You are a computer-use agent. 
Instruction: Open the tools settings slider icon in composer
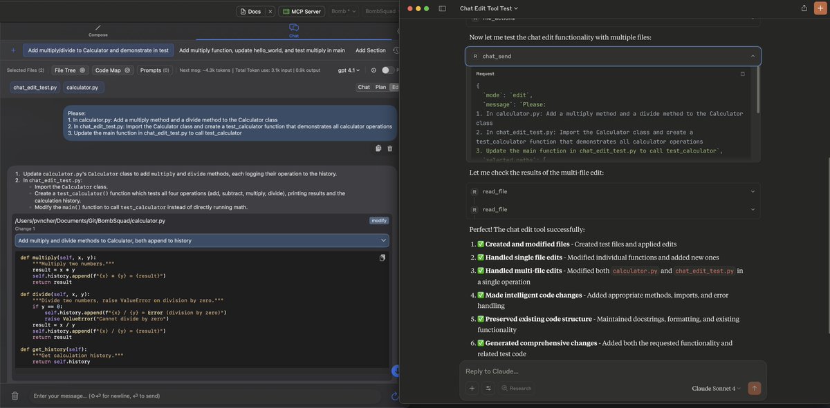pyautogui.click(x=488, y=388)
